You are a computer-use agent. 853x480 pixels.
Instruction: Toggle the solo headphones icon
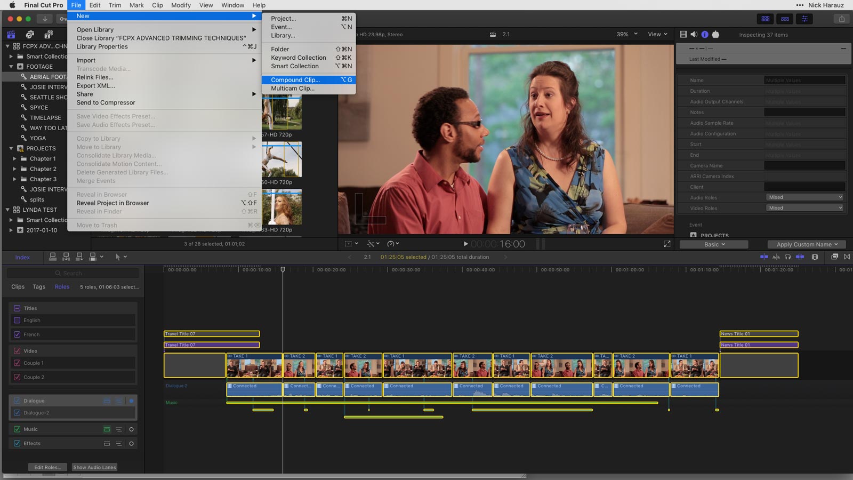788,257
